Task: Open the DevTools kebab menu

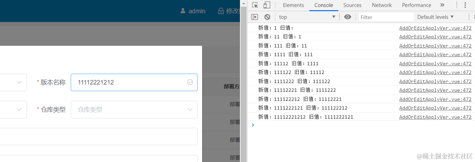Action: click(466, 5)
